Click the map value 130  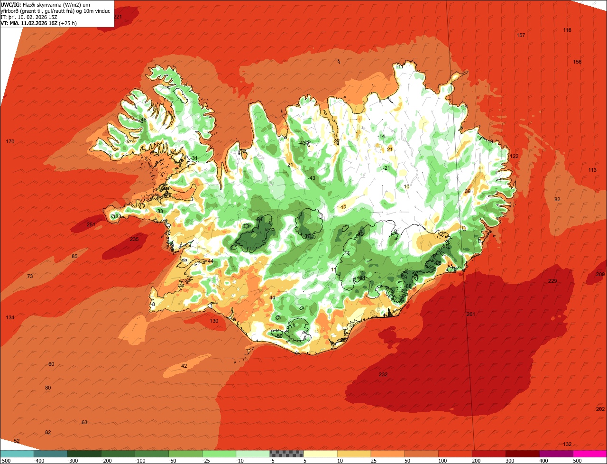[x=214, y=321]
